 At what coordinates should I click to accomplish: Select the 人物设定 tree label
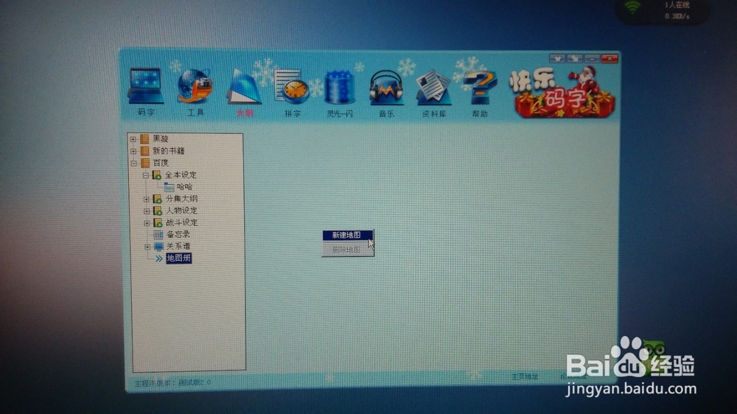[x=181, y=211]
